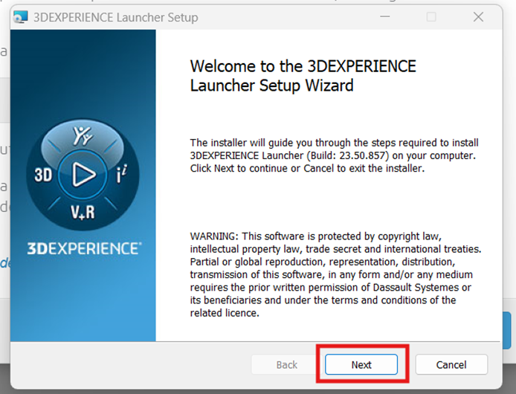516x394 pixels.
Task: Click the '3DEXPERIENCE Launcher Setup' title text
Action: pyautogui.click(x=116, y=17)
